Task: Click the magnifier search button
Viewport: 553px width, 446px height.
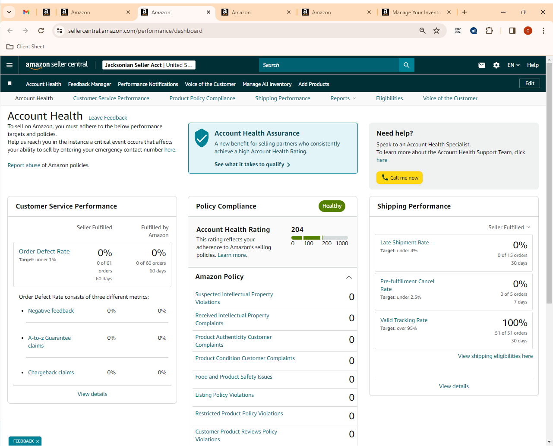Action: point(407,65)
